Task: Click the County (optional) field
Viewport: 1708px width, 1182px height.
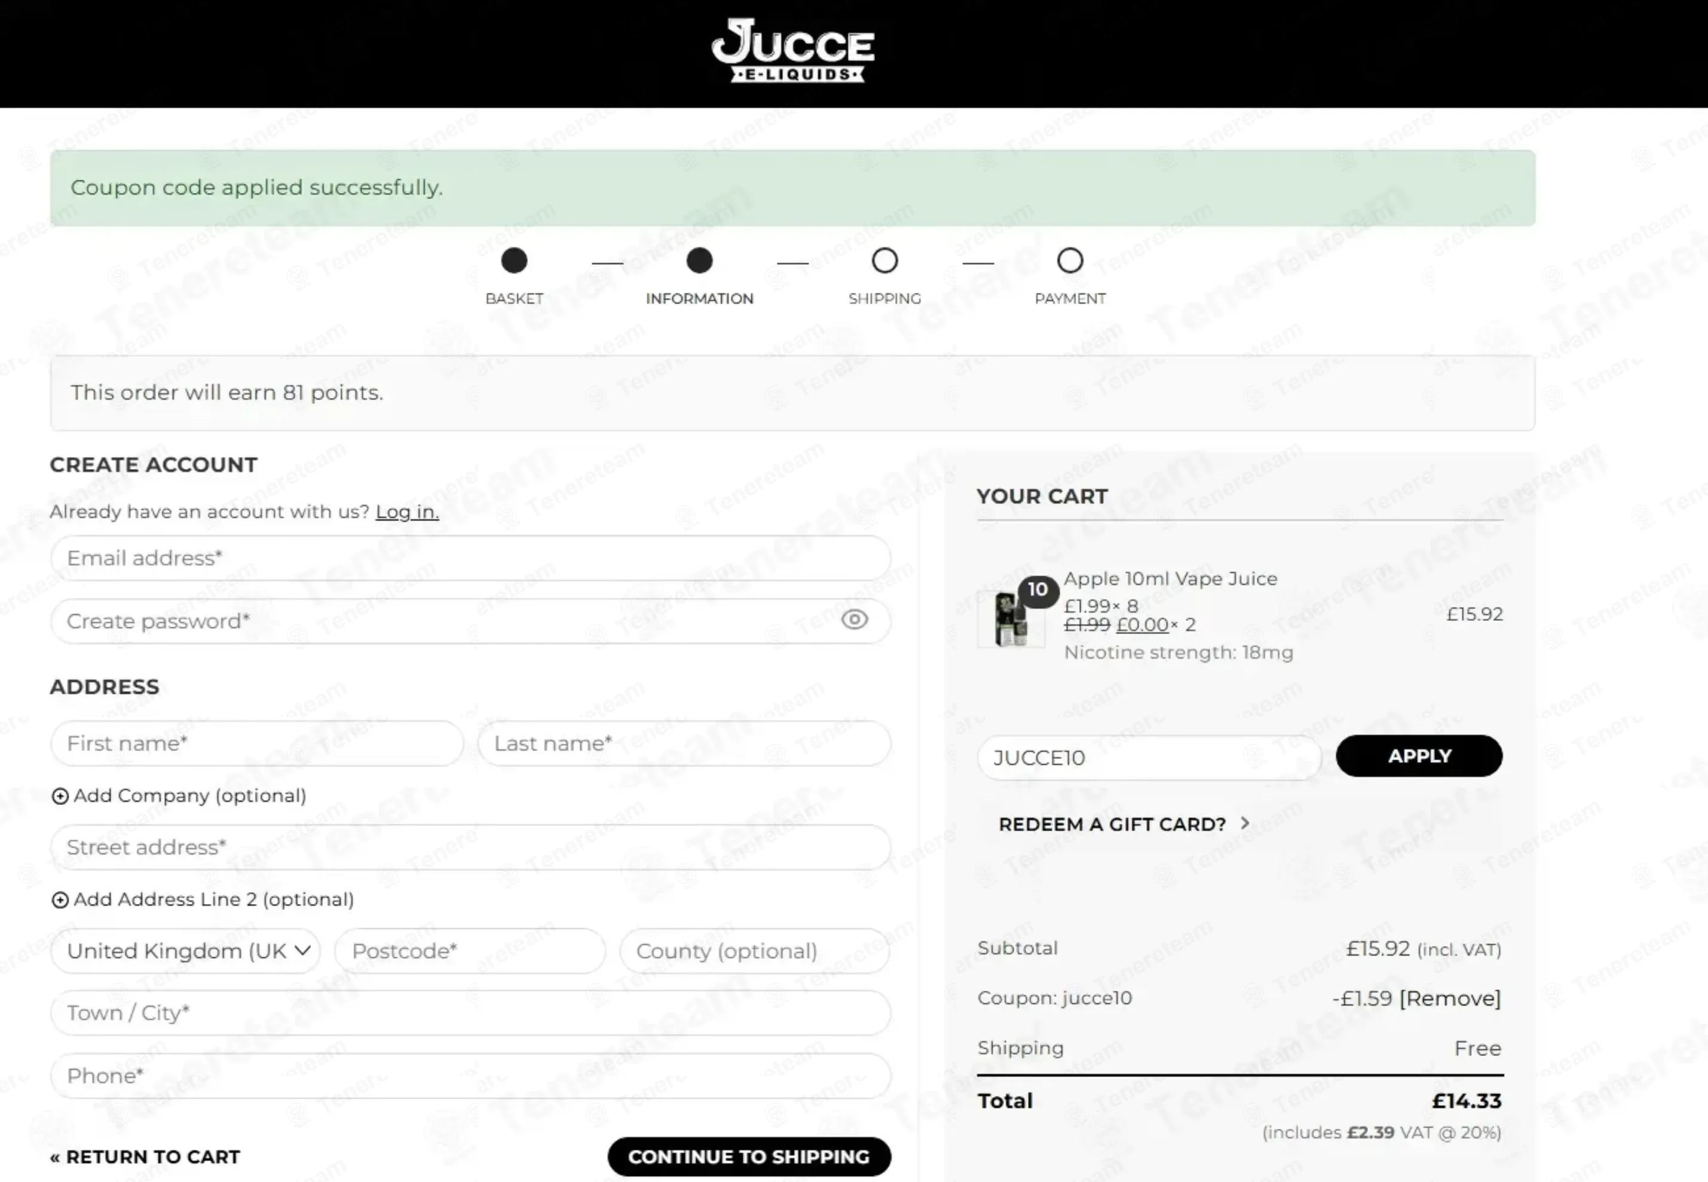Action: point(755,951)
